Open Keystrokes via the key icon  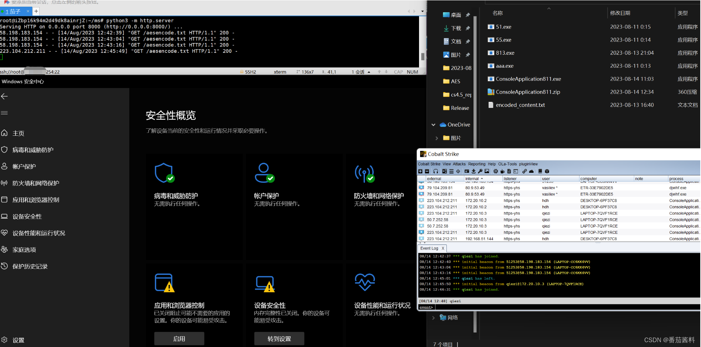[480, 171]
